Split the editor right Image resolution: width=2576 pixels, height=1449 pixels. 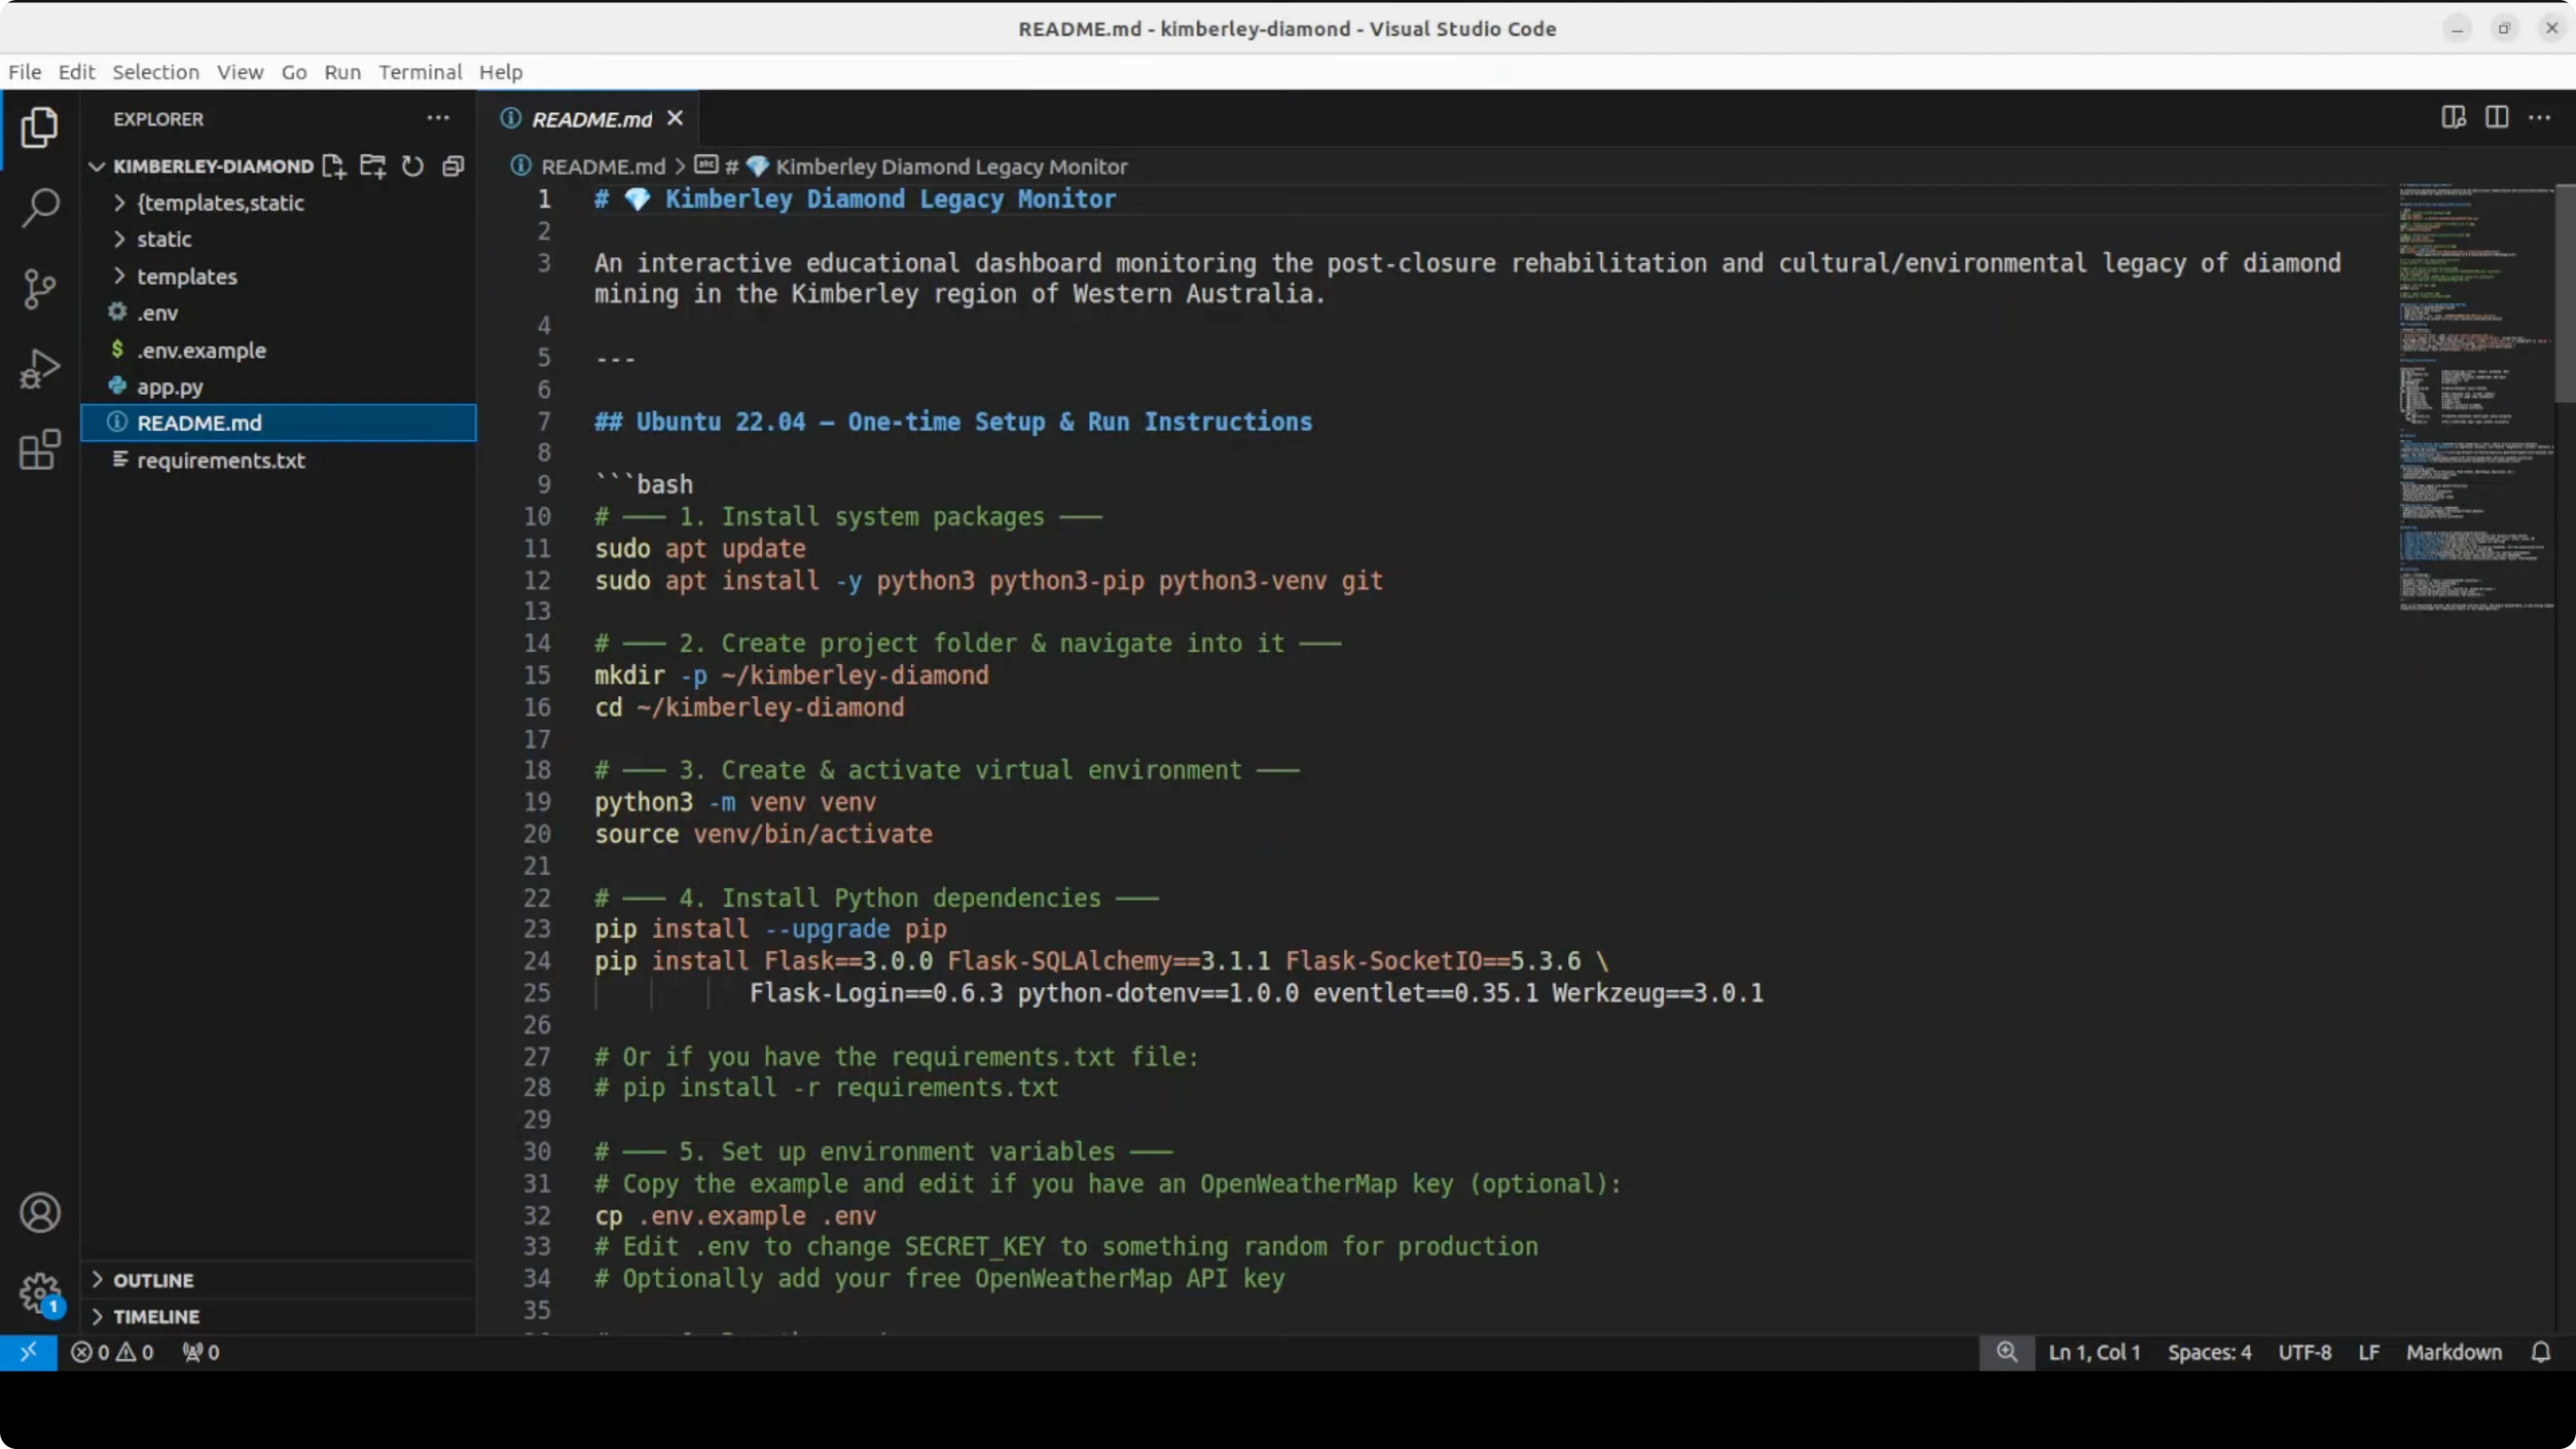tap(2496, 118)
